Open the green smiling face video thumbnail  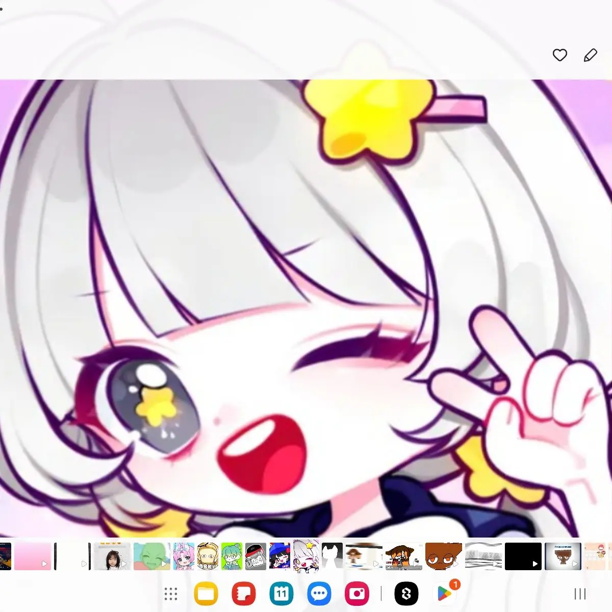(x=151, y=556)
